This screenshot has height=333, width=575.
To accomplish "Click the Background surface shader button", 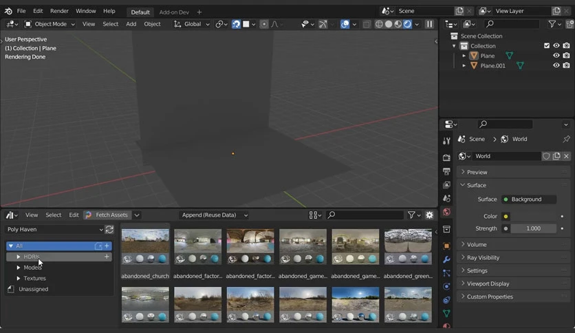I will point(528,199).
